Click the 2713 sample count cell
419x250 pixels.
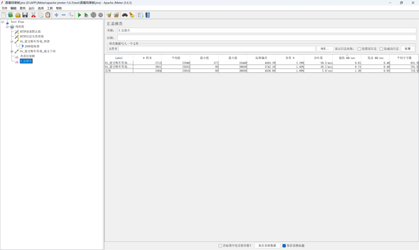(x=147, y=63)
